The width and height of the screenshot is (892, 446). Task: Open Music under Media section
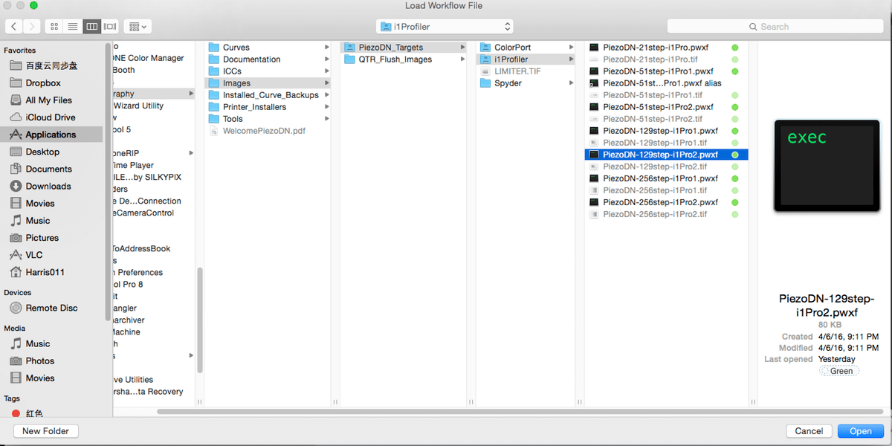tap(38, 343)
